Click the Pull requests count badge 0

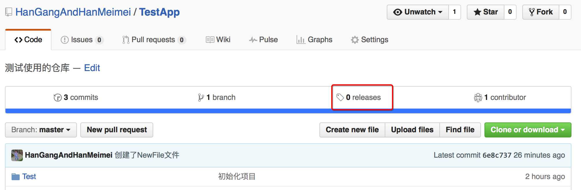(182, 40)
